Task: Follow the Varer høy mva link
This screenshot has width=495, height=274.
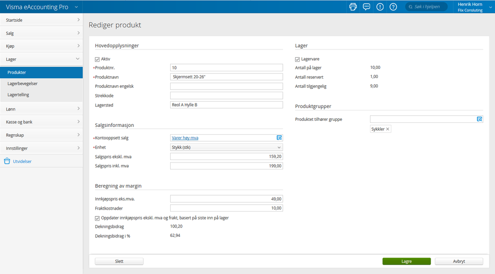Action: coord(185,138)
